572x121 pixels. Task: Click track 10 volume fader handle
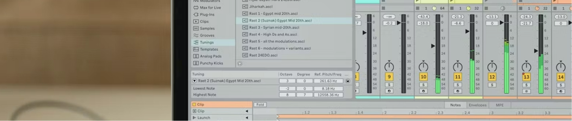pyautogui.click(x=433, y=46)
